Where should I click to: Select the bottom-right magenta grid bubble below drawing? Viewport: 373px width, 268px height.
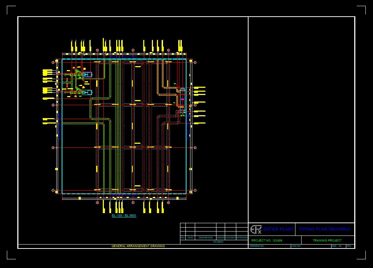pos(168,203)
